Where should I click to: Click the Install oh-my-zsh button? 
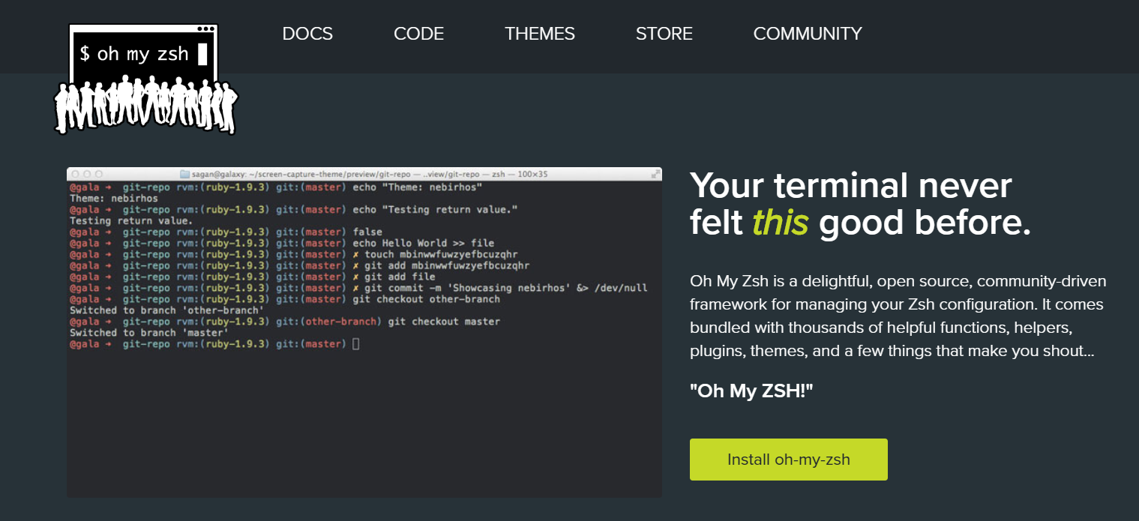click(x=789, y=460)
